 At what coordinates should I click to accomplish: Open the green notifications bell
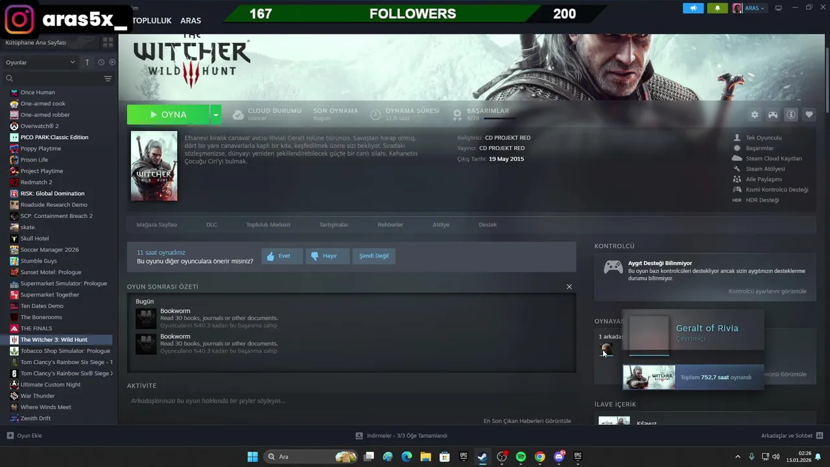(x=717, y=8)
